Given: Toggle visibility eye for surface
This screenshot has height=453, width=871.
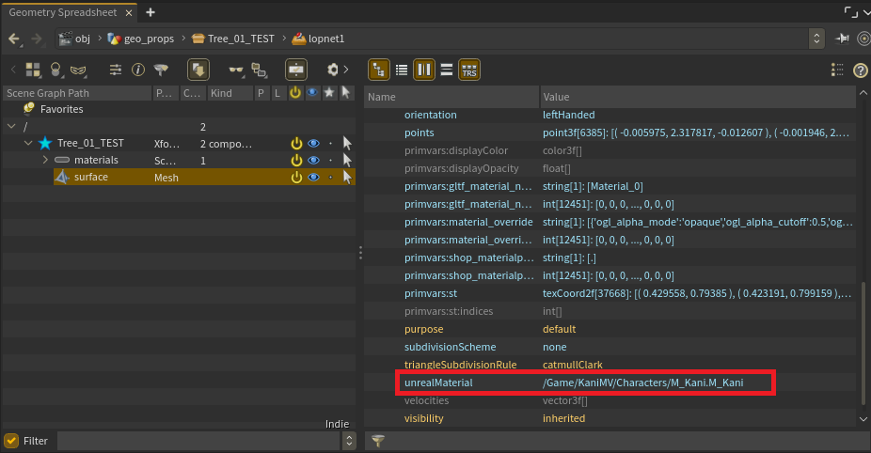Looking at the screenshot, I should click(314, 177).
